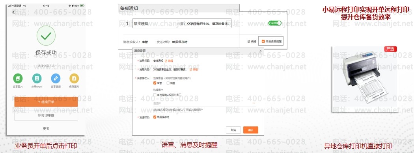Check 有出库确认权限的员工 checkbox
Viewport: 414px width, 153px height.
tap(155, 94)
